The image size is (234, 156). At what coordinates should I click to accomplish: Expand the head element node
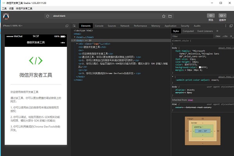click(x=74, y=37)
